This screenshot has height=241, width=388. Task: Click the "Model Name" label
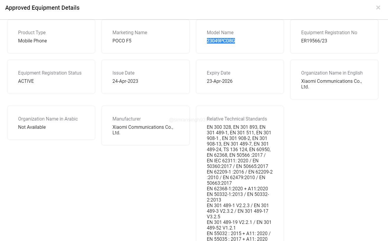(220, 33)
